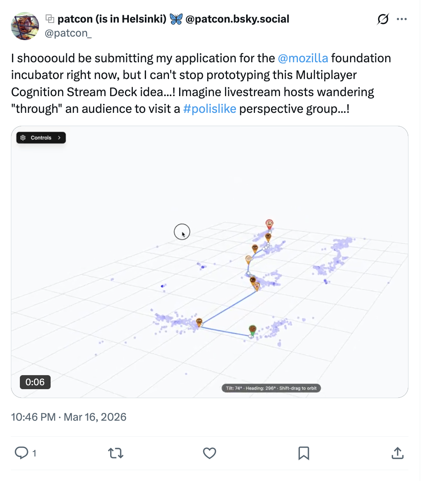The height and width of the screenshot is (481, 440).
Task: Click the red face pin at top of path
Action: pos(269,224)
